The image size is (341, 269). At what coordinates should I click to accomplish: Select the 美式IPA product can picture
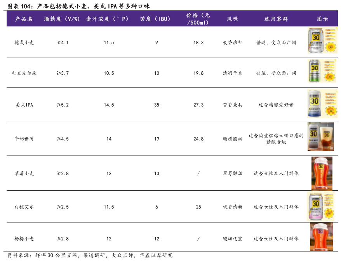pos(322,104)
